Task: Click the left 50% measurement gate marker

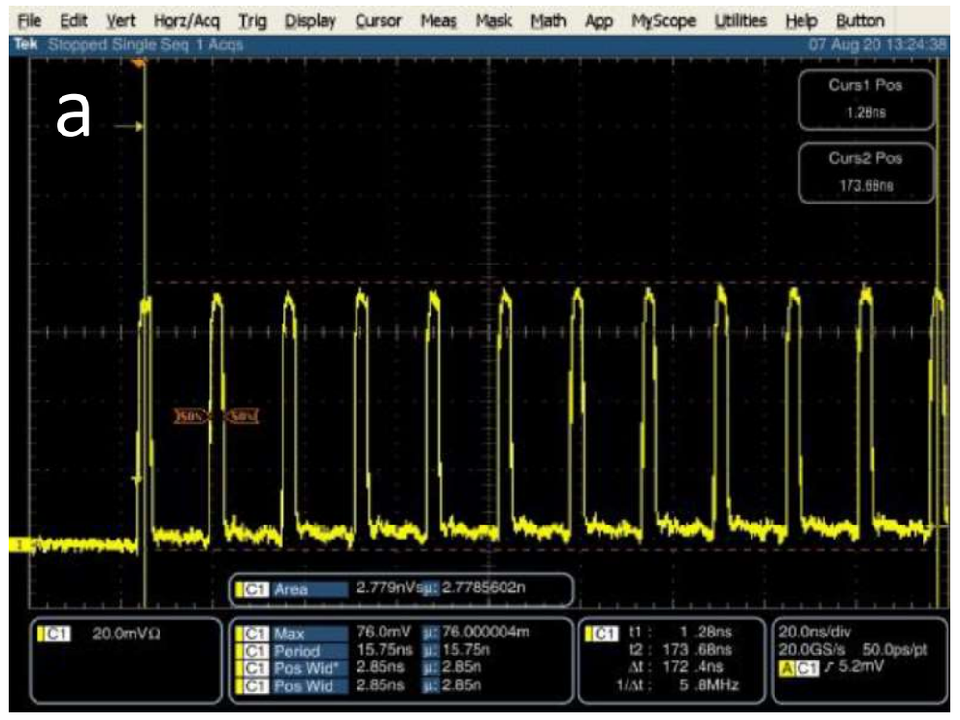Action: [x=190, y=417]
